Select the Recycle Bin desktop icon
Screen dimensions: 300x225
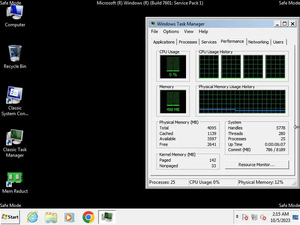[15, 57]
